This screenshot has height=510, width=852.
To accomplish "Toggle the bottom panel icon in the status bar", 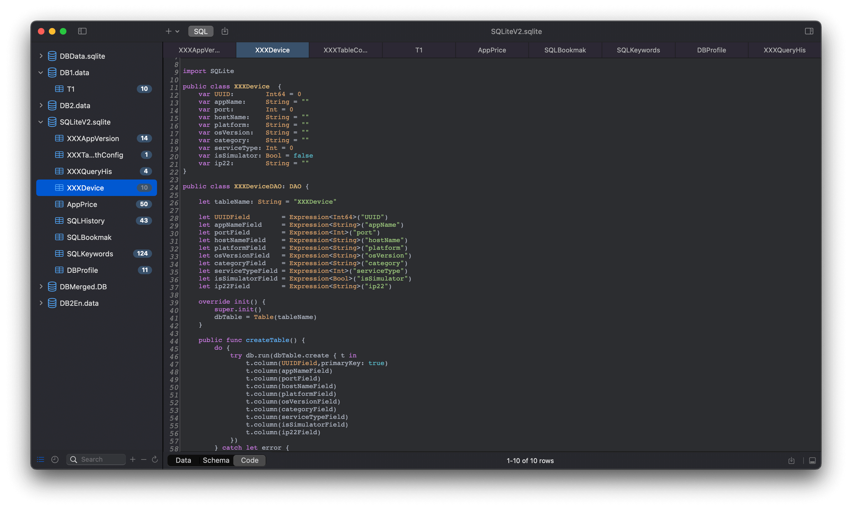I will coord(812,461).
